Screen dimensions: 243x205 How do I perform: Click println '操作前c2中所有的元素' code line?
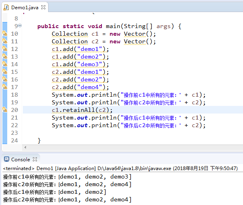129,102
